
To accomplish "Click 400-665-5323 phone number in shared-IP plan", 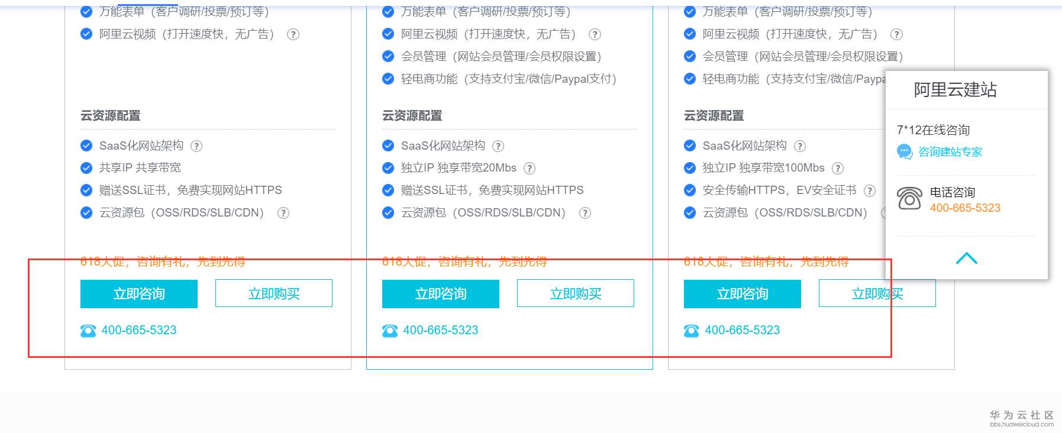I will 139,330.
